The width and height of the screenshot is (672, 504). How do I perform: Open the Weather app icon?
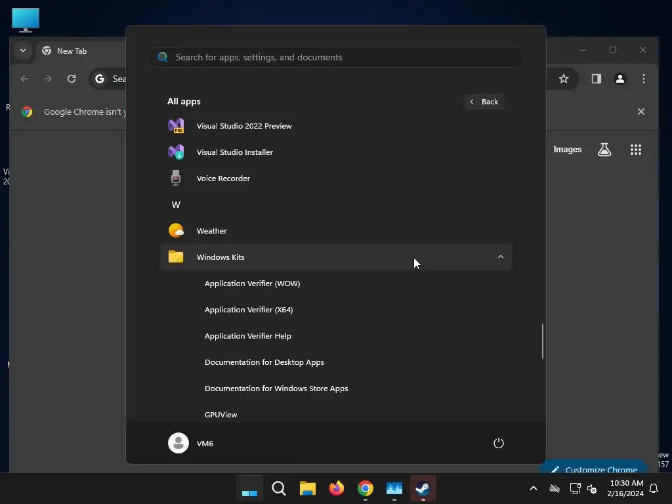(176, 230)
